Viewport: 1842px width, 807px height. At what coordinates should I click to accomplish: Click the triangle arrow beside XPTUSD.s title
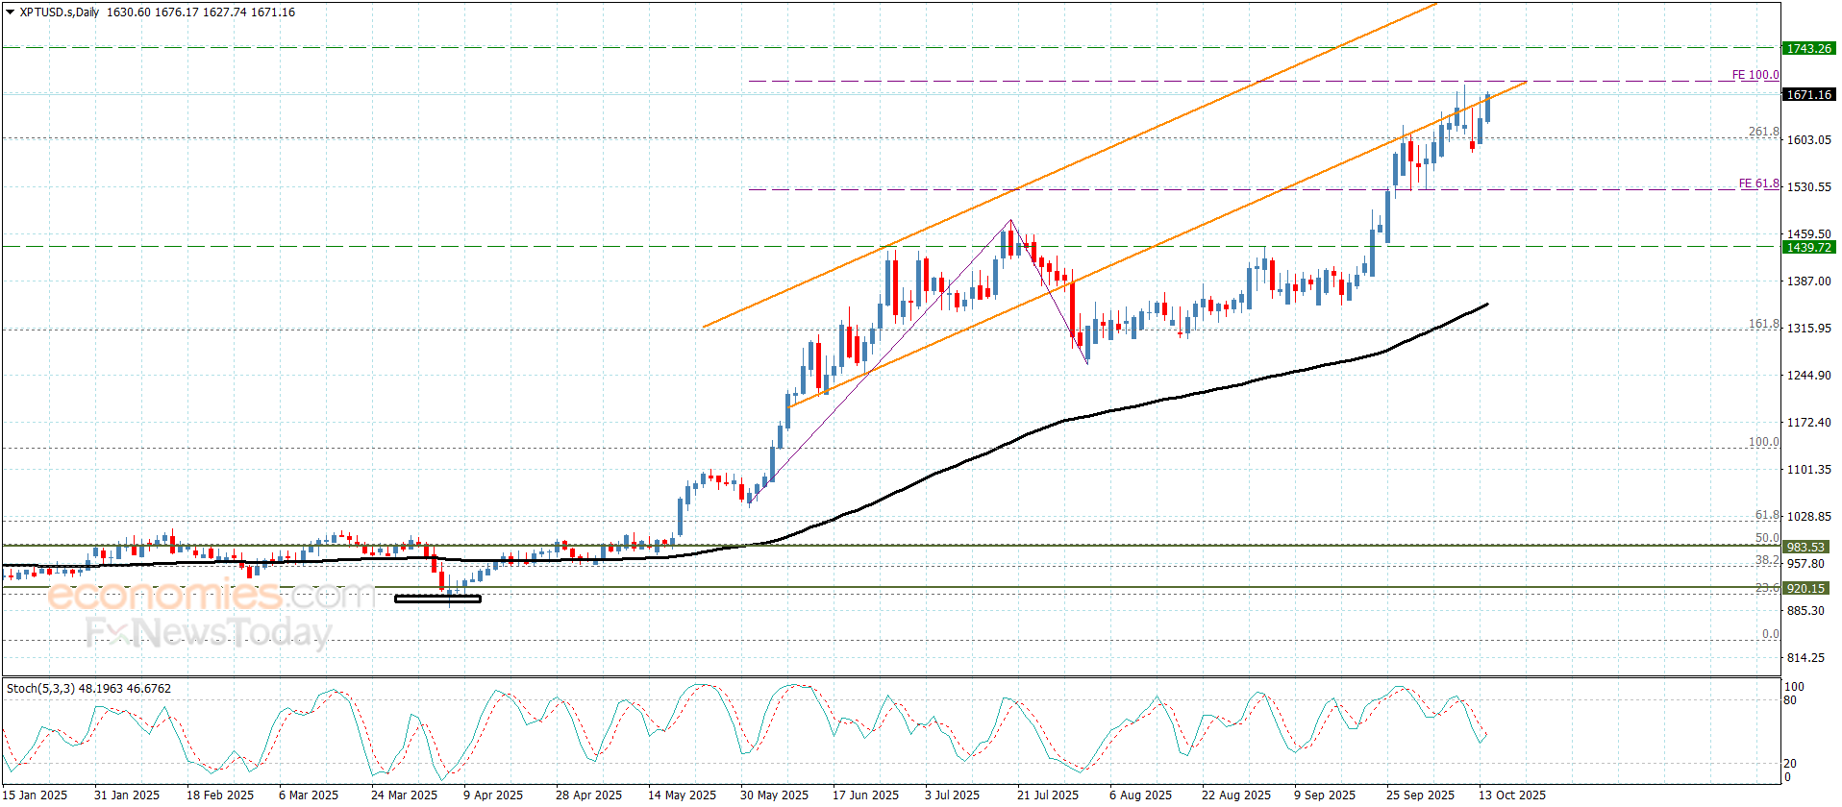coord(11,12)
